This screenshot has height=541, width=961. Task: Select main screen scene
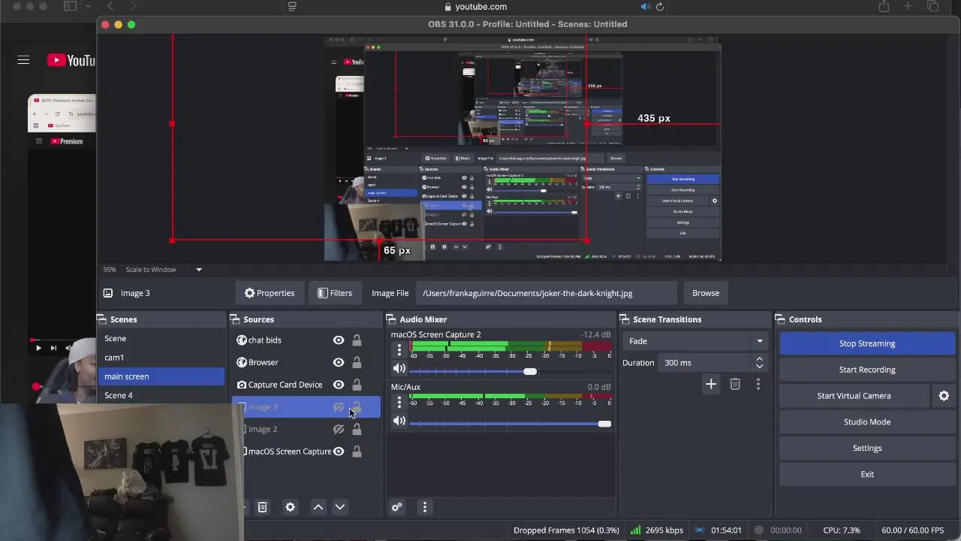161,376
